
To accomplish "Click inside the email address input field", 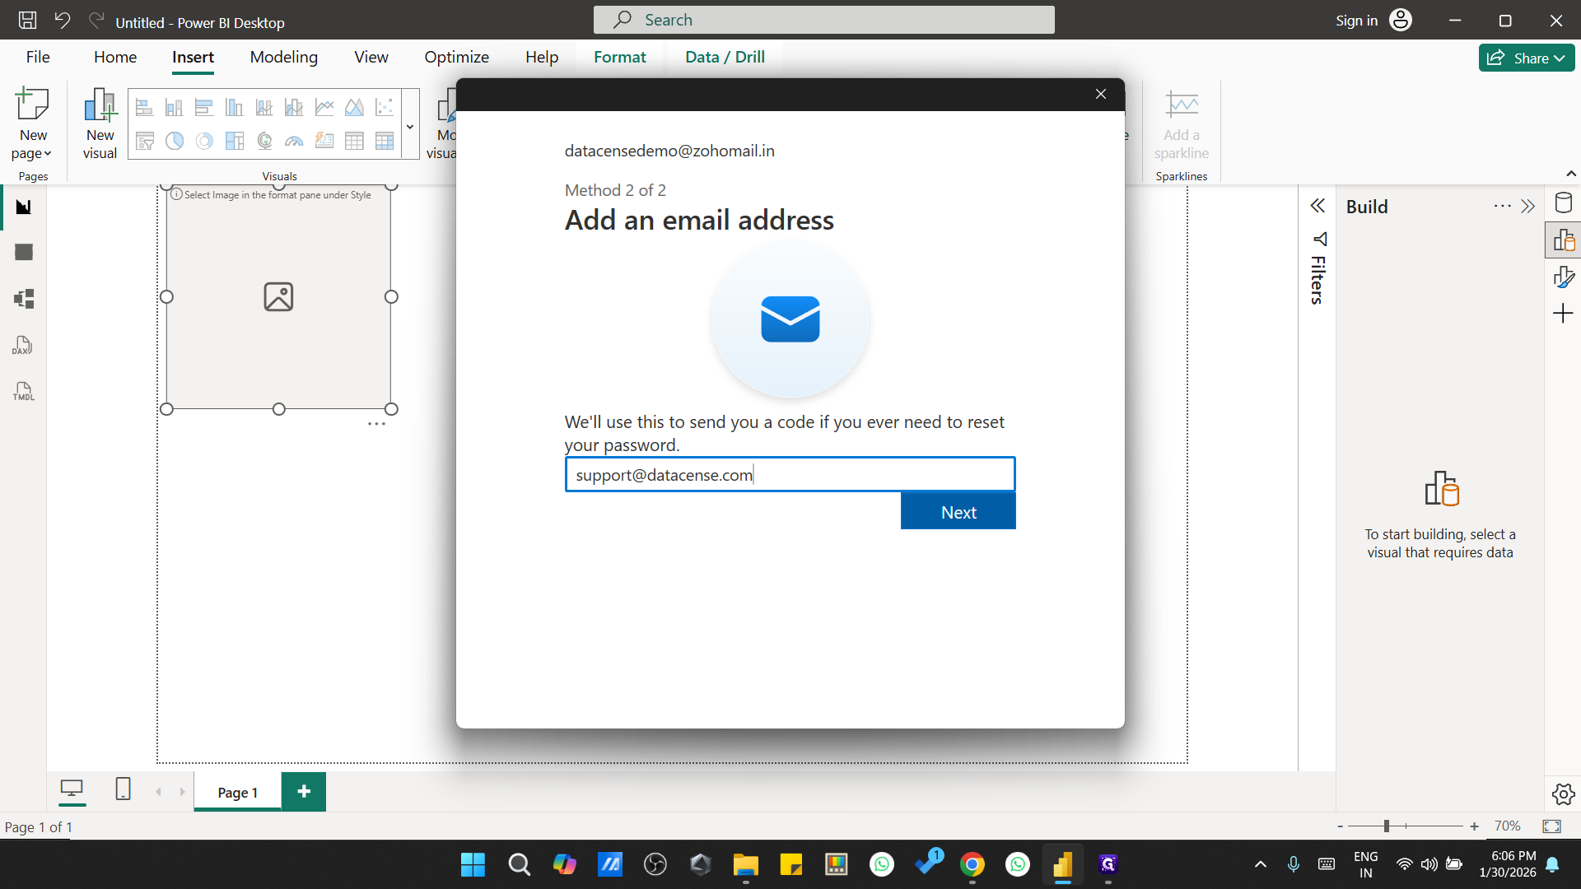I will (x=790, y=474).
